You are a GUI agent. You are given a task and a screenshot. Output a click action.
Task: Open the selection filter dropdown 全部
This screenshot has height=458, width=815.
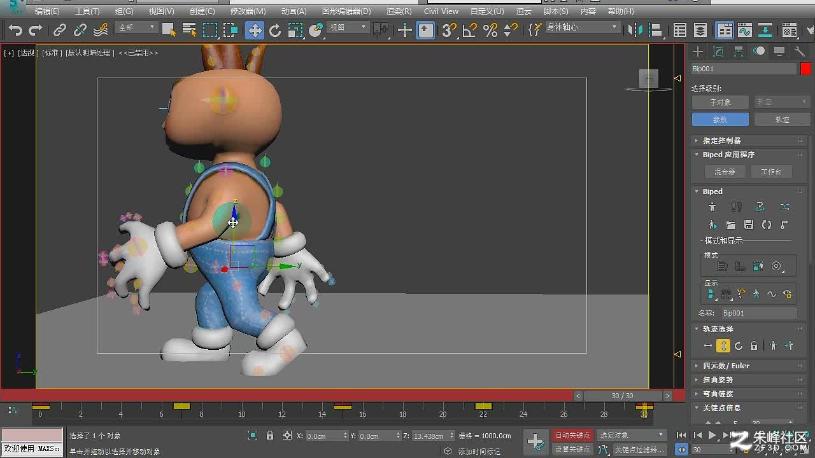(x=136, y=27)
